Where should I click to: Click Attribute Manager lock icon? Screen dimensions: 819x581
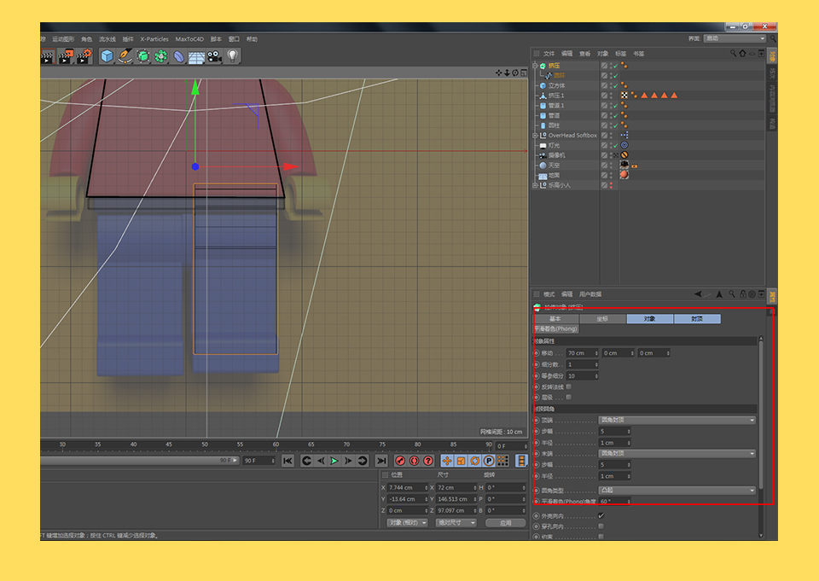(743, 294)
